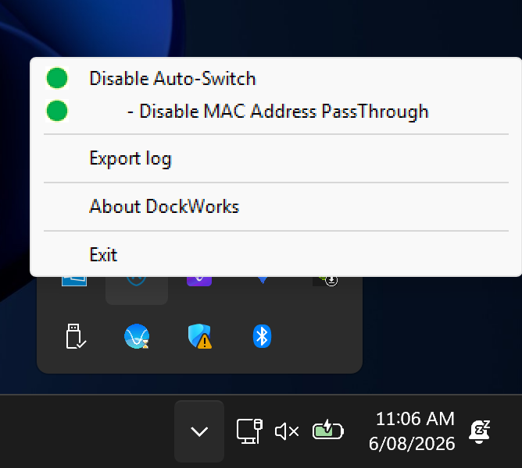Open Windows Security shield warning icon
Image resolution: width=522 pixels, height=468 pixels.
[200, 336]
